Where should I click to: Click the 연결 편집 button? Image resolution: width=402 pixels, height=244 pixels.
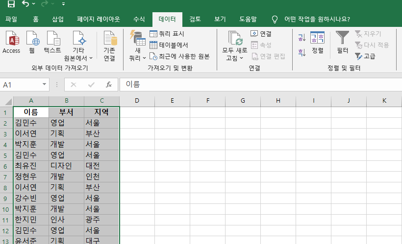pyautogui.click(x=268, y=56)
